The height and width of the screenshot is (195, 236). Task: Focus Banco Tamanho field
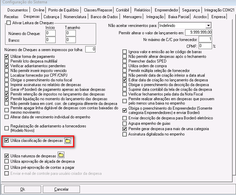tap(71, 40)
